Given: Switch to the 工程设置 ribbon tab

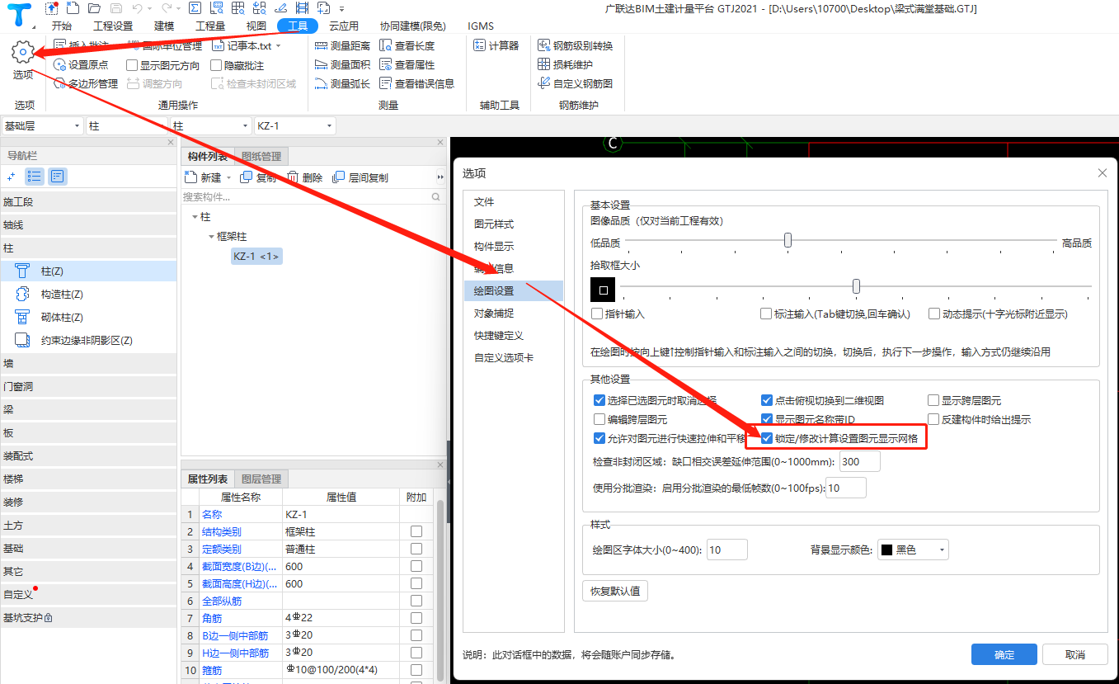Looking at the screenshot, I should pyautogui.click(x=113, y=26).
